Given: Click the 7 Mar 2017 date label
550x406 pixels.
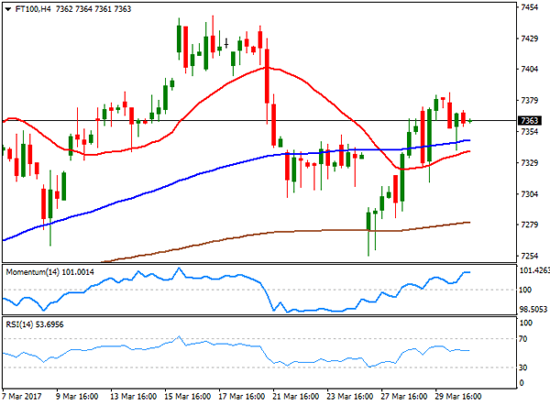Looking at the screenshot, I should (22, 397).
